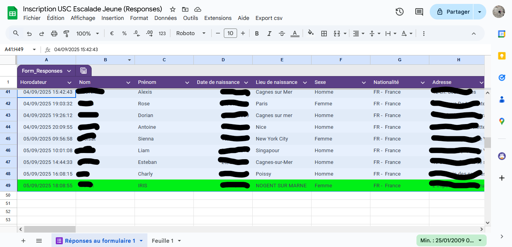
Task: Open version history clock icon
Action: click(x=399, y=12)
